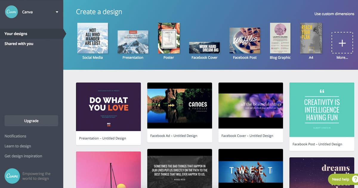
Task: Start a Blog Graphic design
Action: pyautogui.click(x=280, y=38)
